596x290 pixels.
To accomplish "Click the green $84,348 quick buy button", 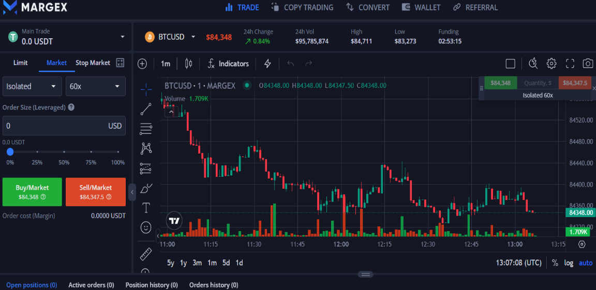I will (x=500, y=83).
